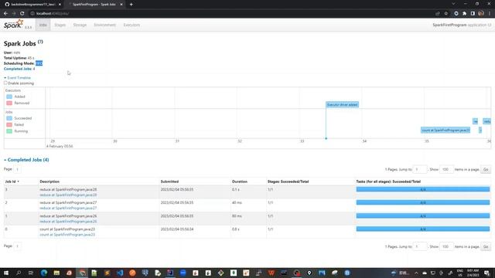Show hidden system tray icons
495x278 pixels.
[416, 273]
